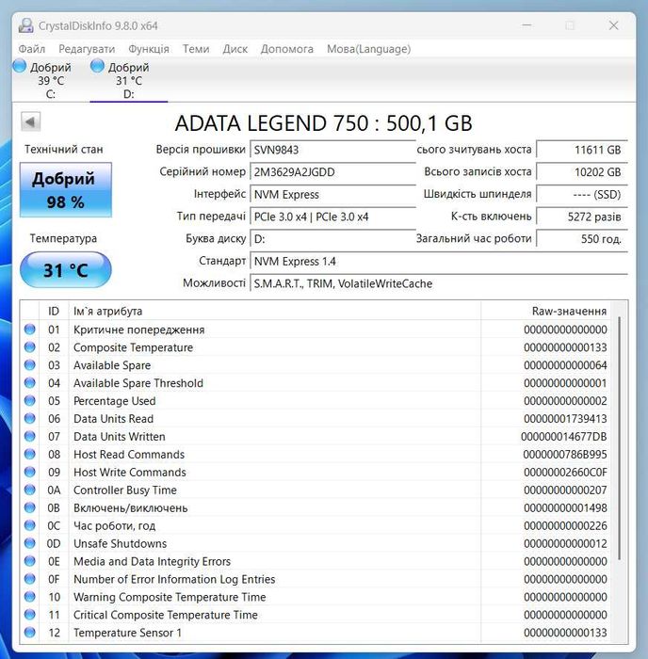Click status orb of Percentage Used row
Screen dimensions: 648x659
coord(30,400)
